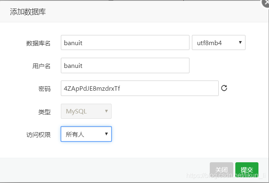The height and width of the screenshot is (183, 269).
Task: Expand the 访问权限 access permission dropdown
Action: pyautogui.click(x=86, y=134)
